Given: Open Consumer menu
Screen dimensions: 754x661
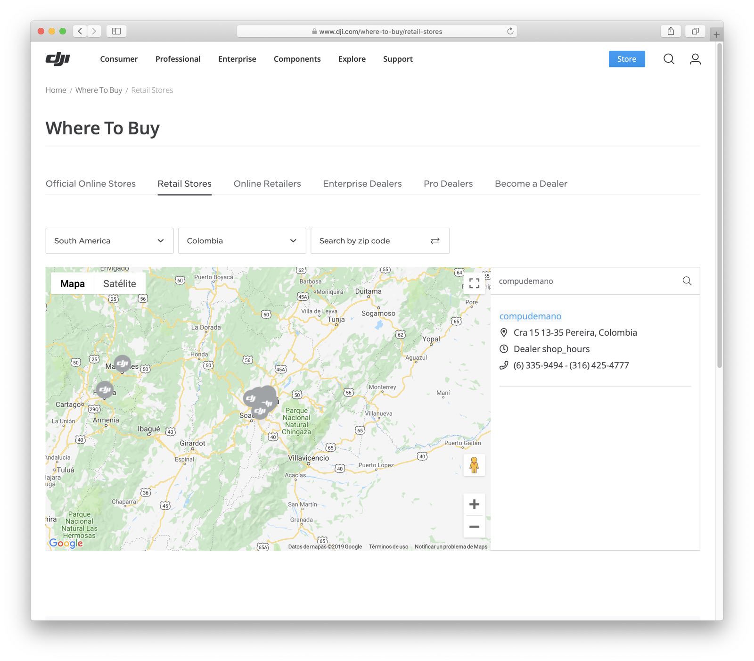Looking at the screenshot, I should (x=119, y=59).
